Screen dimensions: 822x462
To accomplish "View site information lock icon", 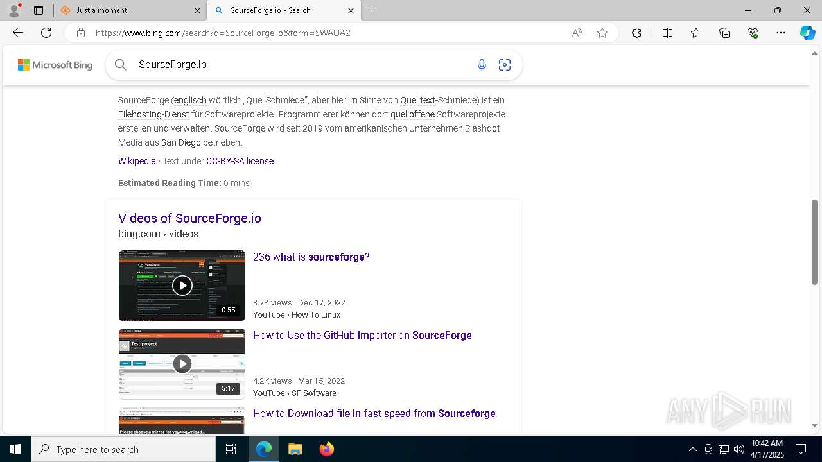I will click(80, 33).
